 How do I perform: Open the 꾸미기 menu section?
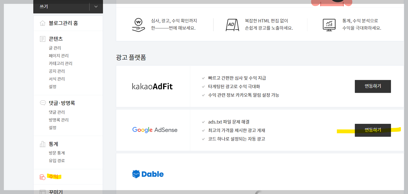[x=56, y=192]
